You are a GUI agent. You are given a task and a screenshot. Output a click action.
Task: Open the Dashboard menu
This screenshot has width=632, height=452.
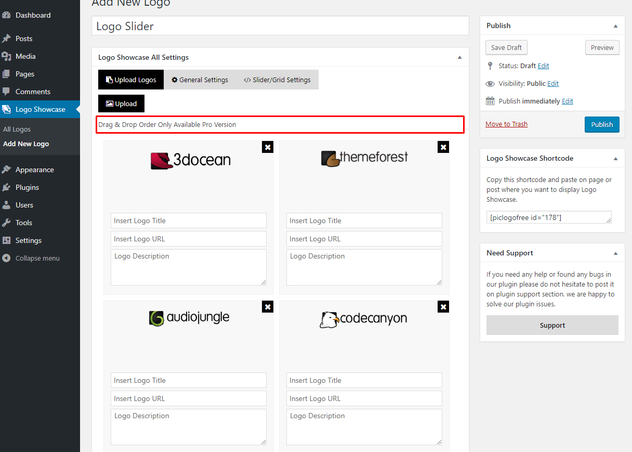click(33, 15)
